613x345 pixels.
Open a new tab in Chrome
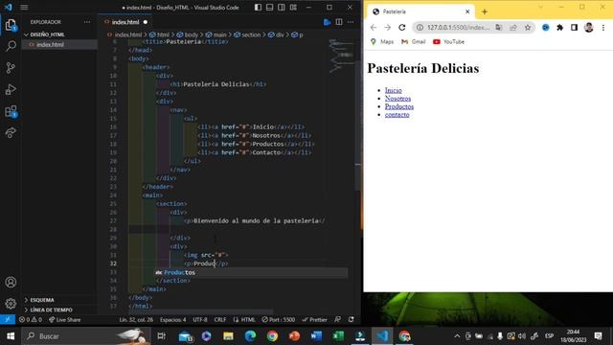tap(485, 11)
